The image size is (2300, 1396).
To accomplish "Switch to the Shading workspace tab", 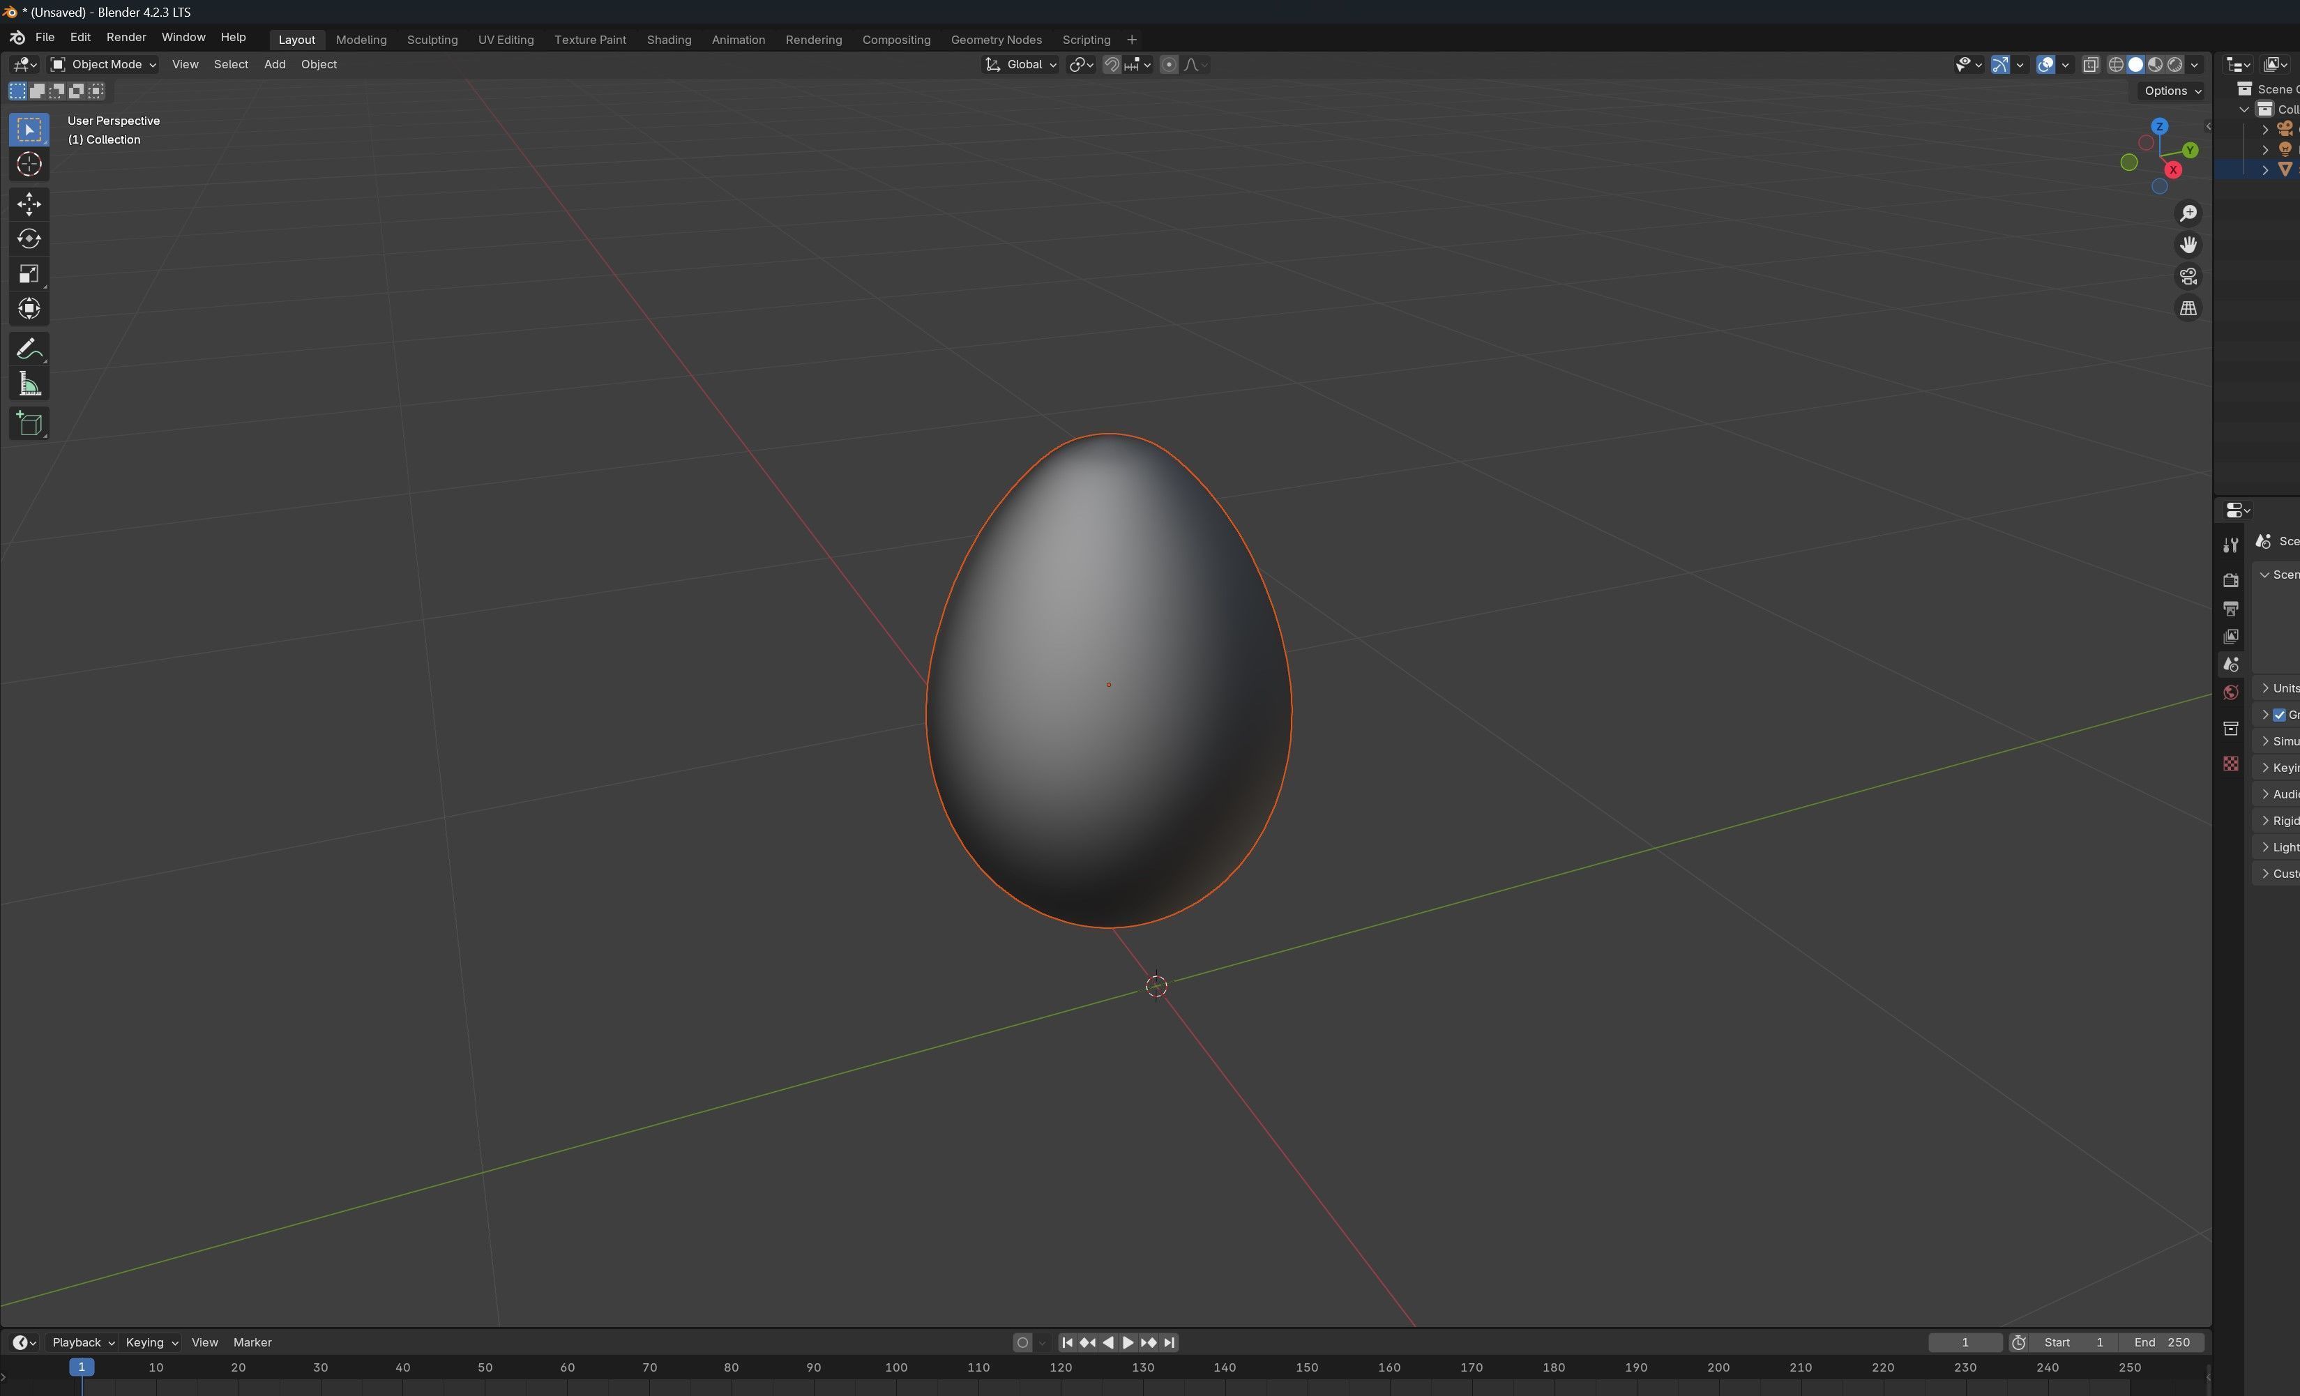I will (x=668, y=39).
